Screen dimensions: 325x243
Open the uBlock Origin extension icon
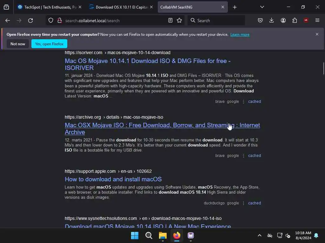[306, 20]
